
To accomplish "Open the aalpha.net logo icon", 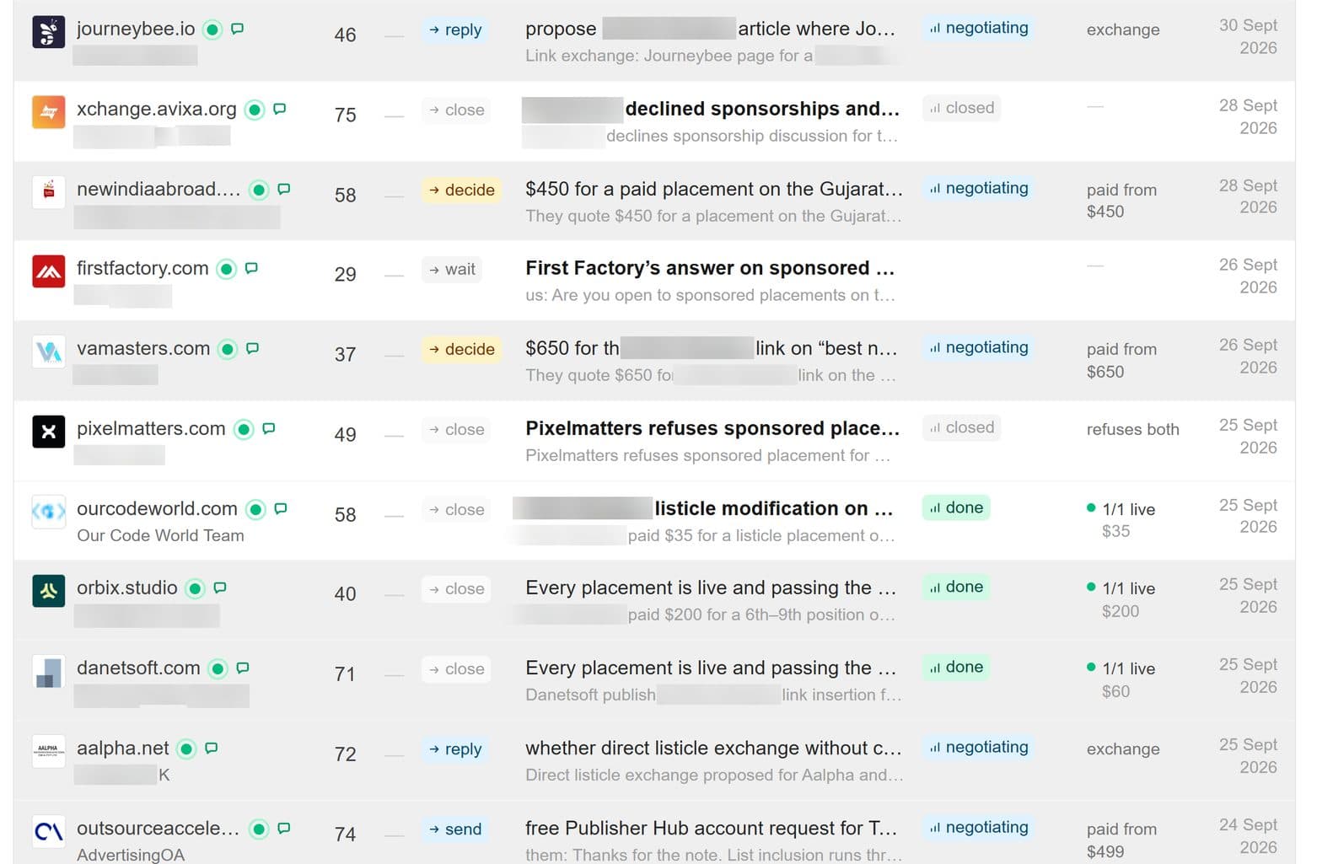I will point(48,751).
